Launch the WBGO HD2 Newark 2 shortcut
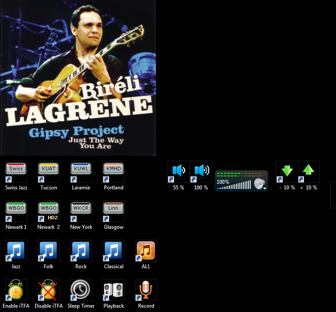Viewport: 336px width, 312px height. click(48, 211)
